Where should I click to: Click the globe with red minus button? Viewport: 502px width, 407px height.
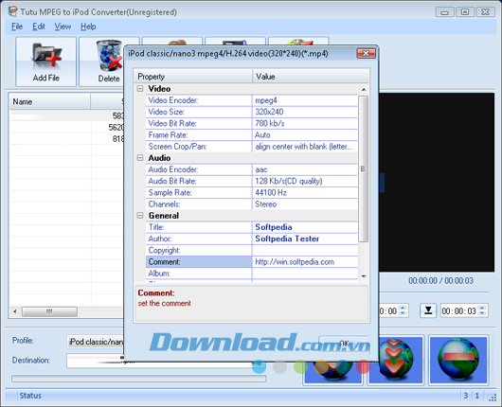(x=458, y=360)
